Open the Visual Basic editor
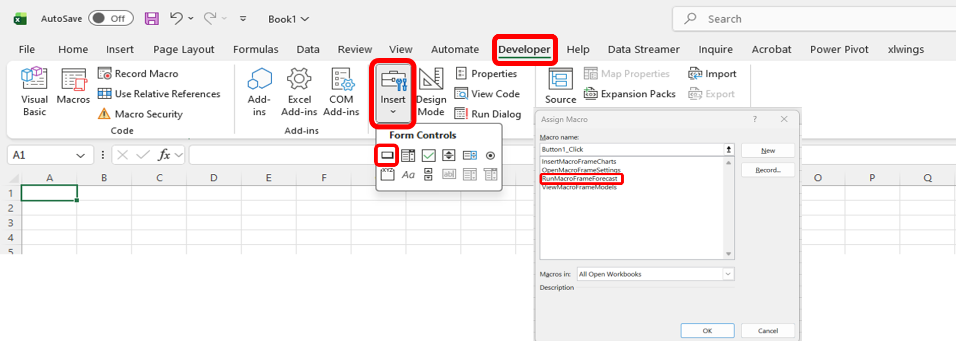The width and height of the screenshot is (956, 341). point(34,92)
